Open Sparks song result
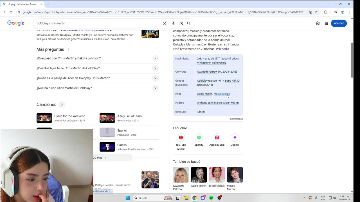The width and height of the screenshot is (360, 202). 129,132
